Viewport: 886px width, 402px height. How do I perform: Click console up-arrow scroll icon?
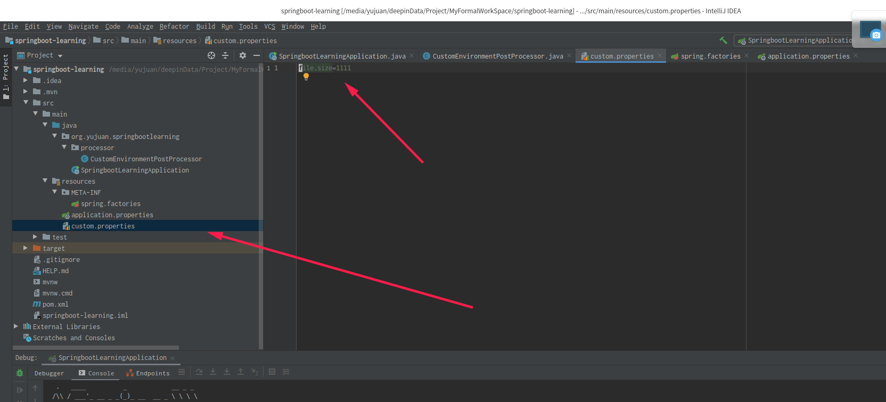(x=35, y=389)
